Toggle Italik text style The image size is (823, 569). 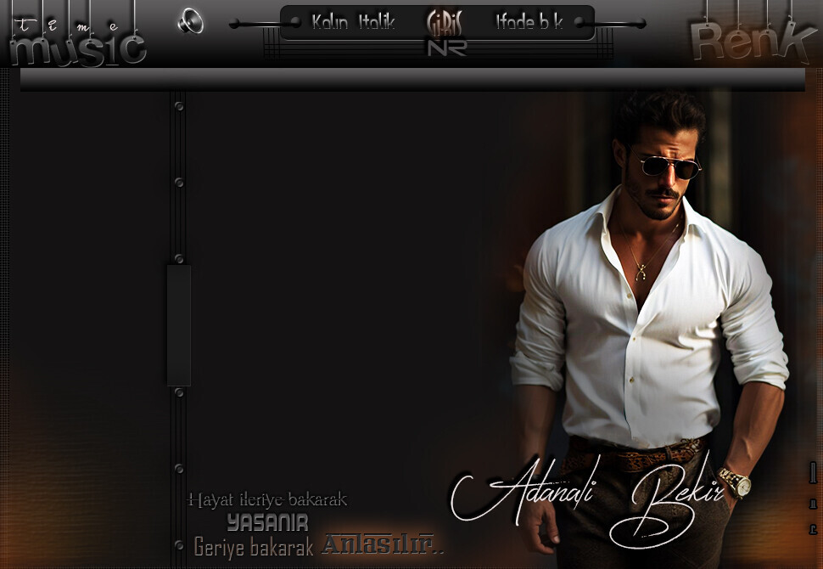377,22
